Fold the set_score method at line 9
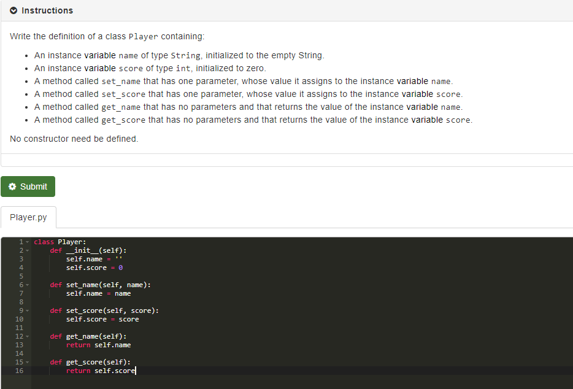This screenshot has height=389, width=573. click(27, 310)
